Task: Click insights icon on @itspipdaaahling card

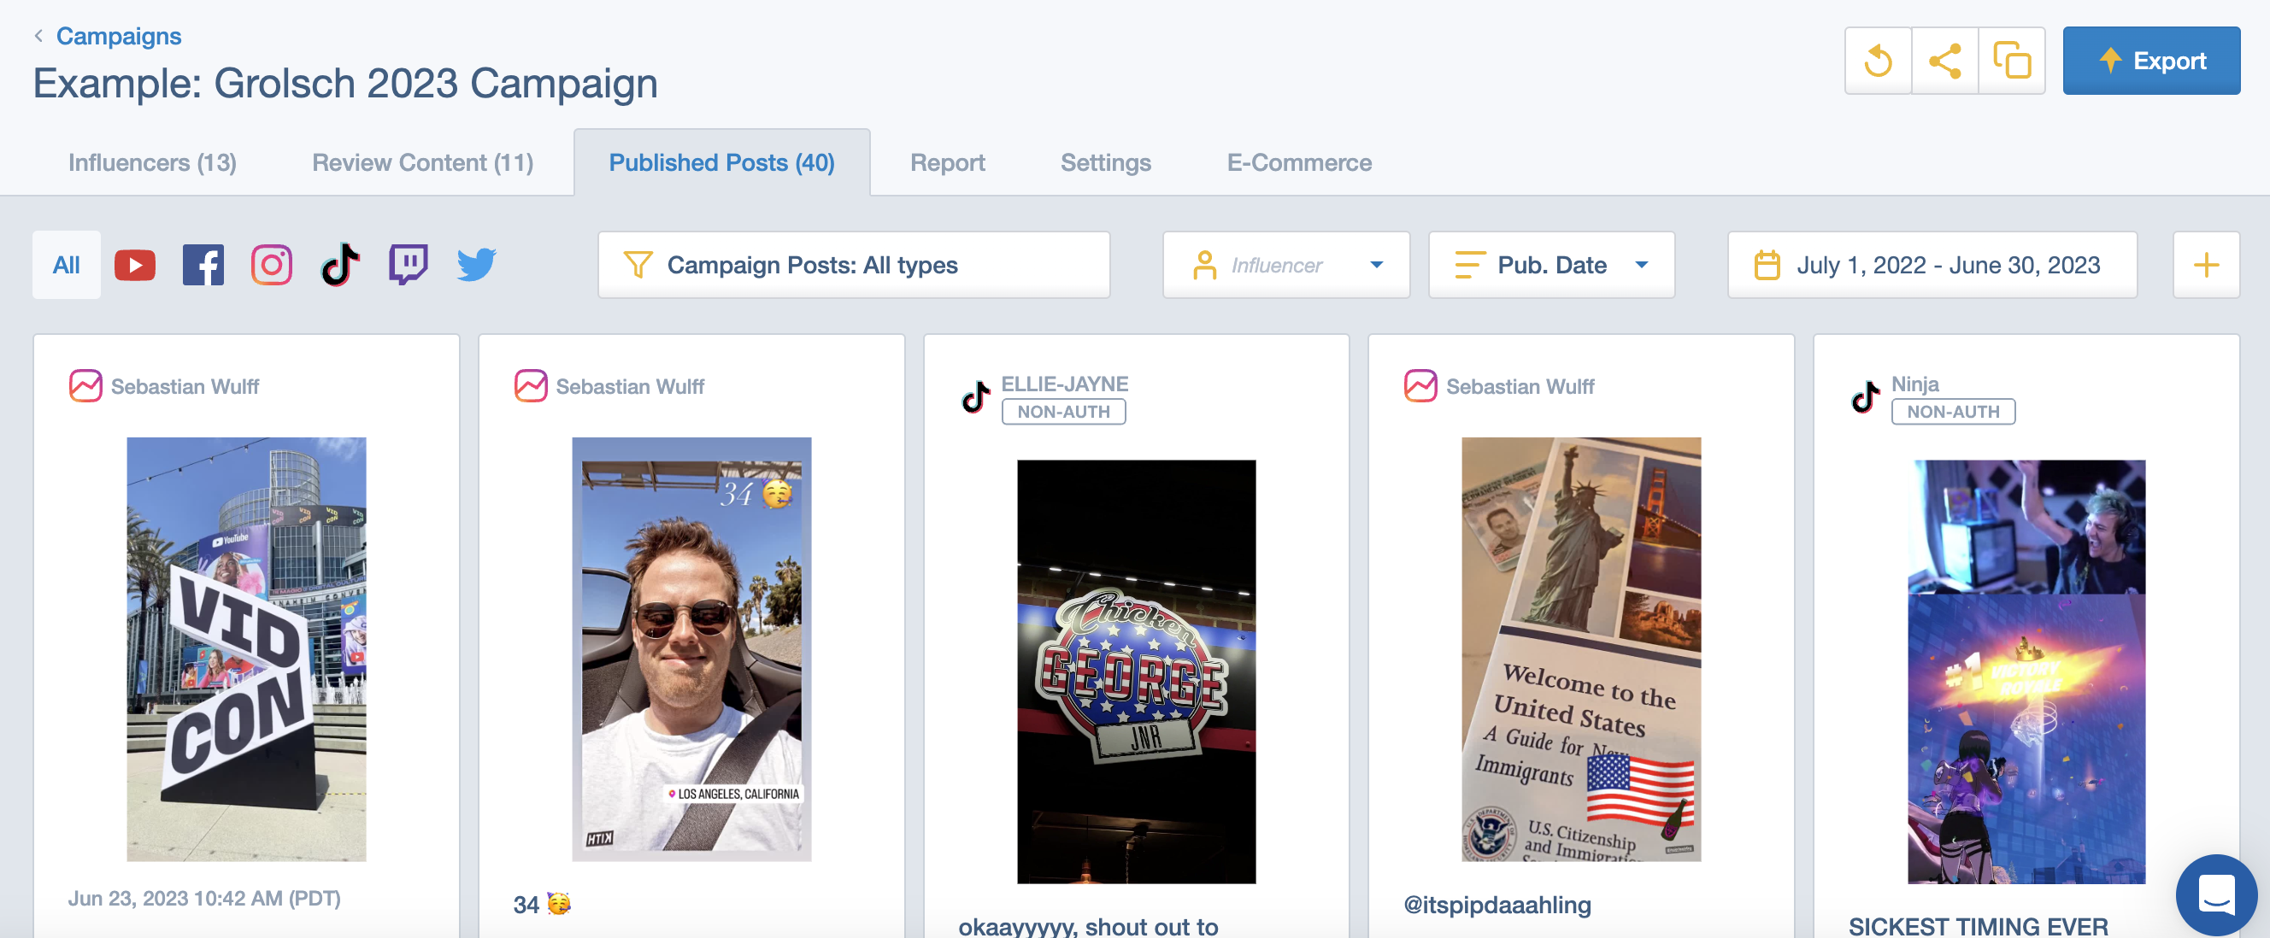Action: pyautogui.click(x=1420, y=386)
